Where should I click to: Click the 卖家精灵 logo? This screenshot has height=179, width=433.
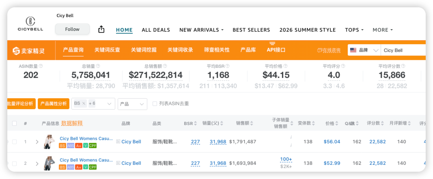click(28, 50)
